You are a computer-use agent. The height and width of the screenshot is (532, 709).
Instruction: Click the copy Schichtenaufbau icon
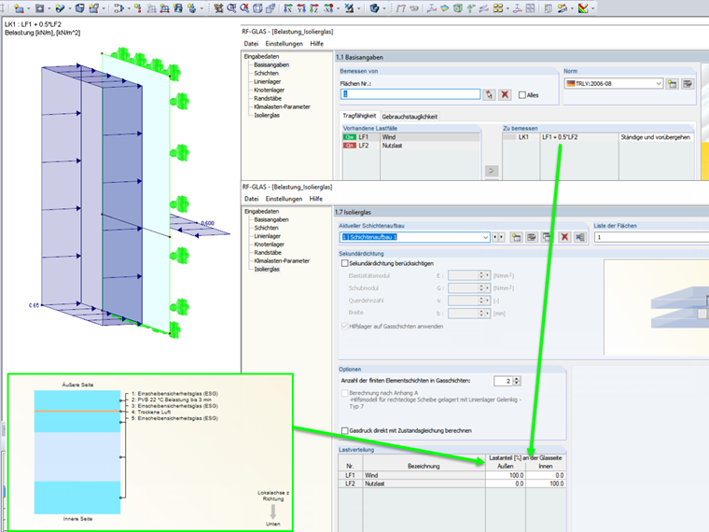(547, 237)
